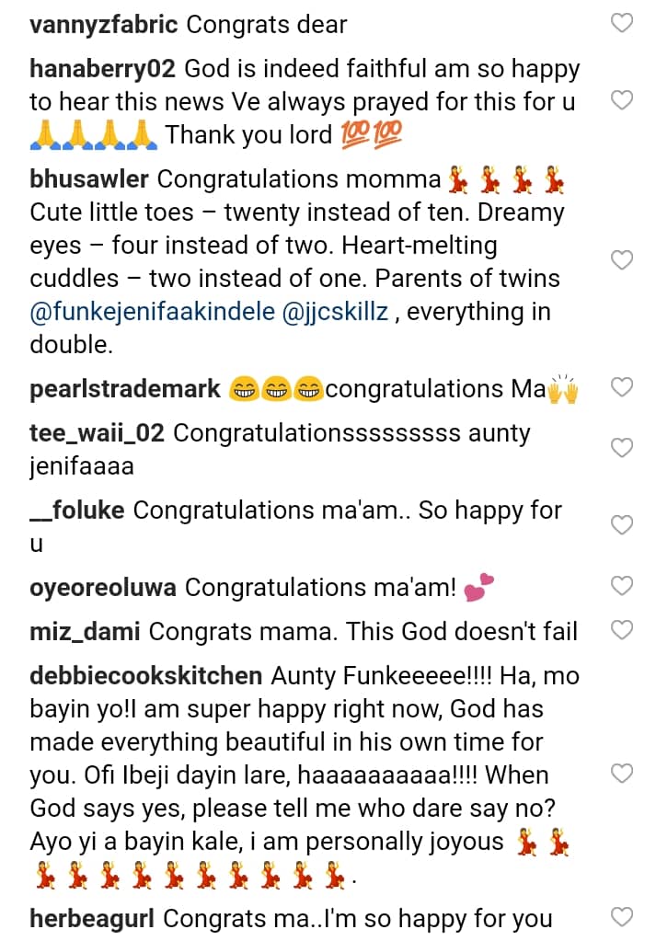Open pearlstrademark username link

pyautogui.click(x=125, y=389)
